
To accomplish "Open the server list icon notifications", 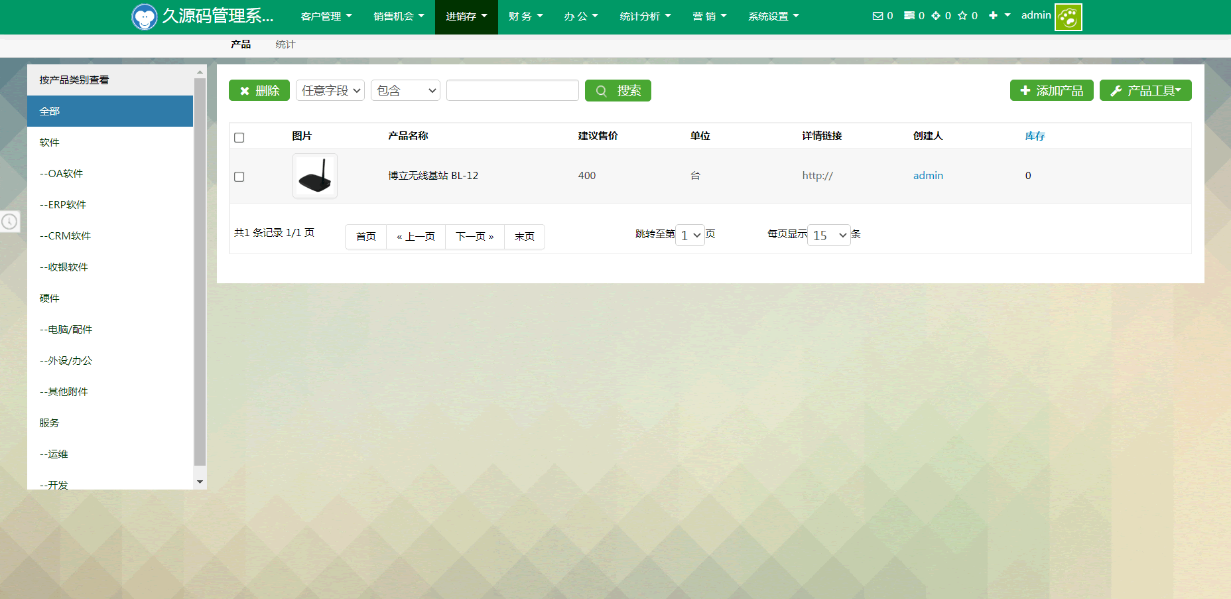I will pos(909,16).
